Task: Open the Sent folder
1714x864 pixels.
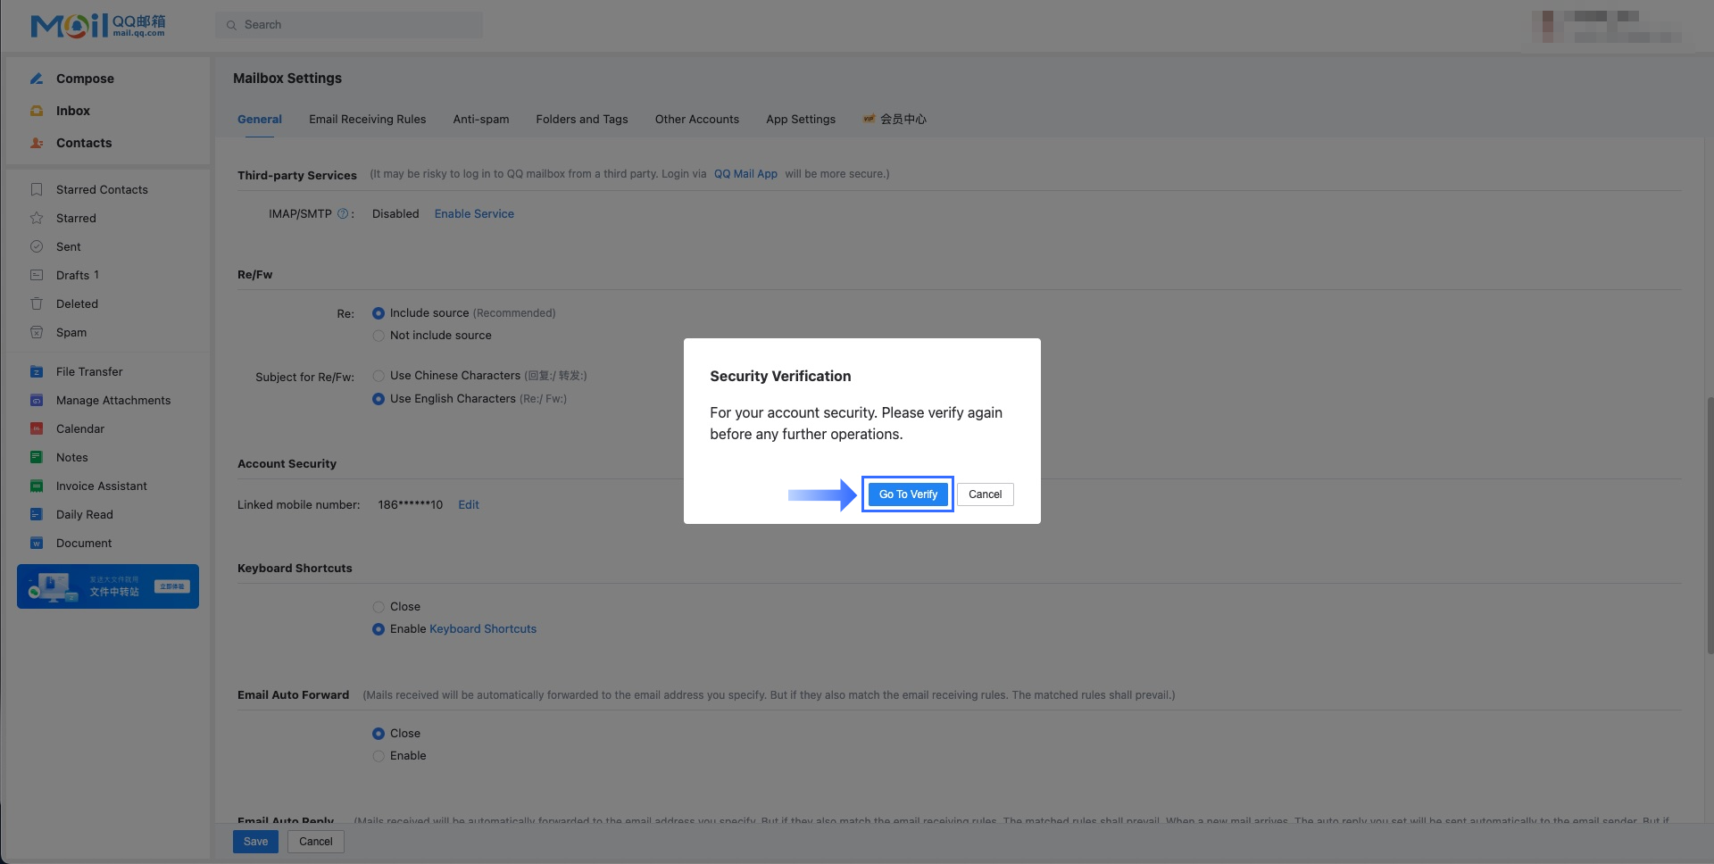Action: click(x=68, y=246)
